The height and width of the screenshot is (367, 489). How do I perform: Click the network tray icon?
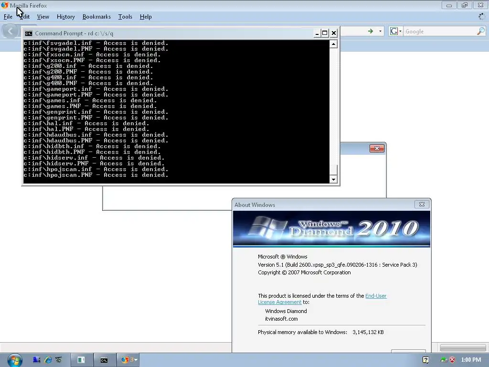coord(444,360)
